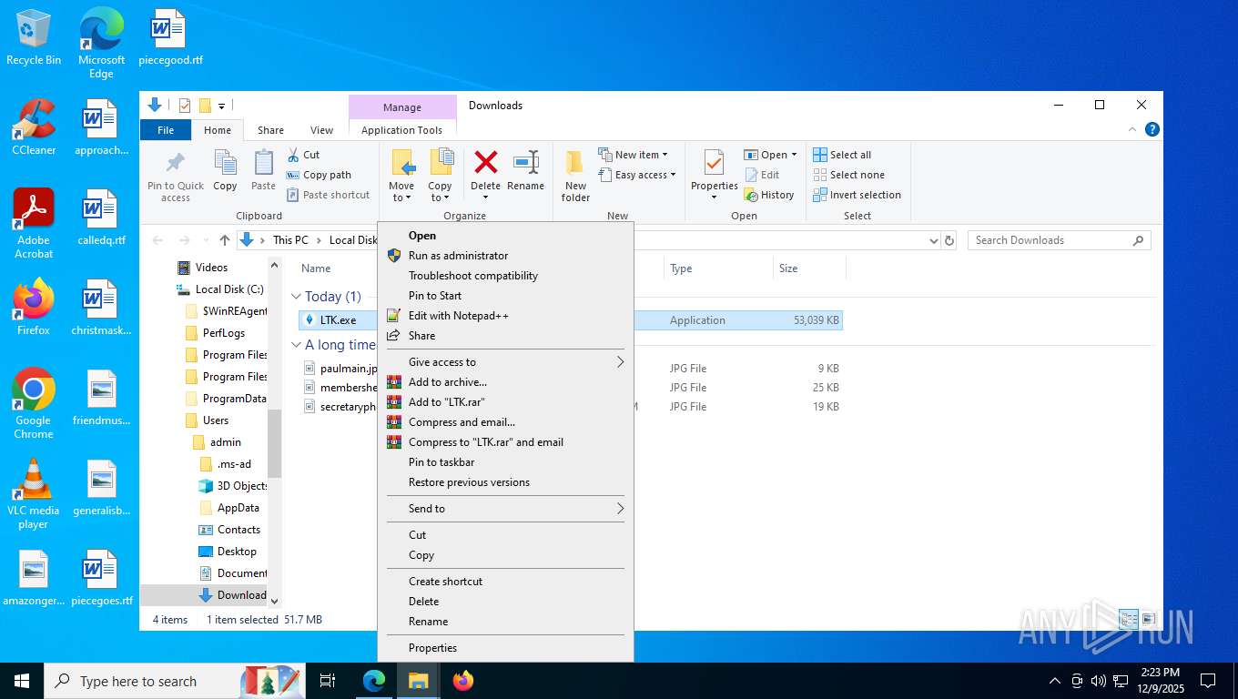Choose Add to "LTK.rar" in context menu
Image resolution: width=1238 pixels, height=699 pixels.
[505, 402]
